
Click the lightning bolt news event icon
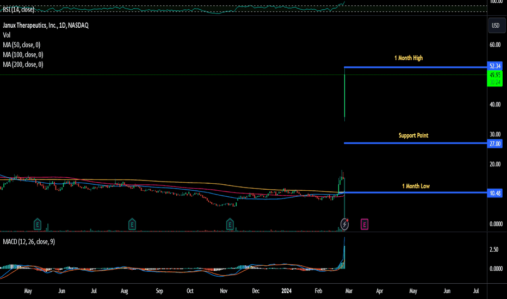(345, 223)
